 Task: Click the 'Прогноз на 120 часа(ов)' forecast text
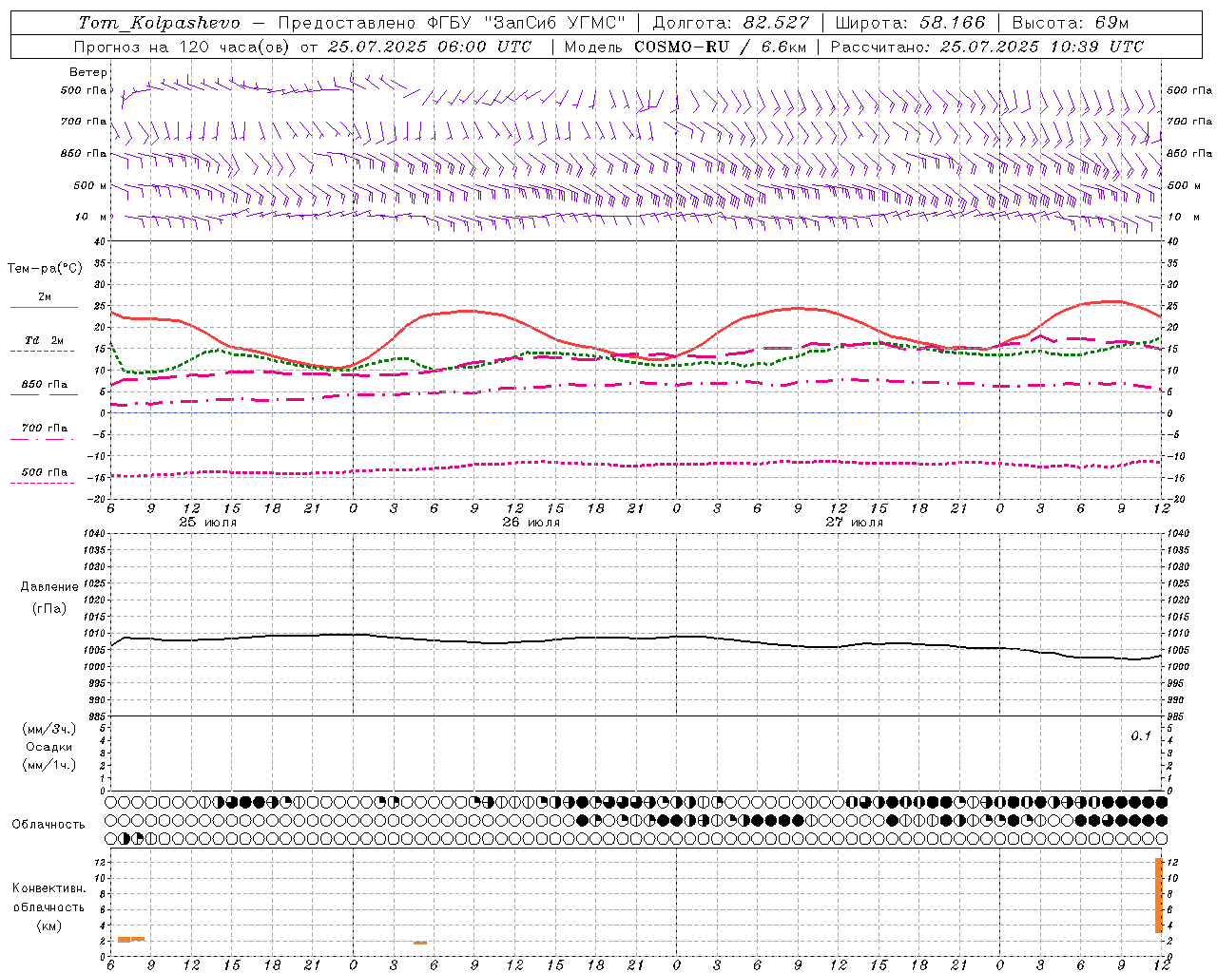(183, 47)
